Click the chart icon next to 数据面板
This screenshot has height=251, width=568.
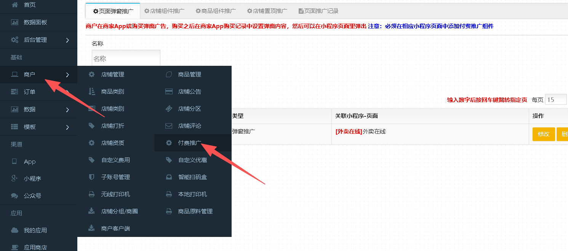click(15, 22)
